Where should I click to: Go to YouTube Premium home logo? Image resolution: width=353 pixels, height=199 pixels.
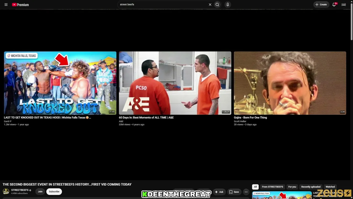click(20, 4)
